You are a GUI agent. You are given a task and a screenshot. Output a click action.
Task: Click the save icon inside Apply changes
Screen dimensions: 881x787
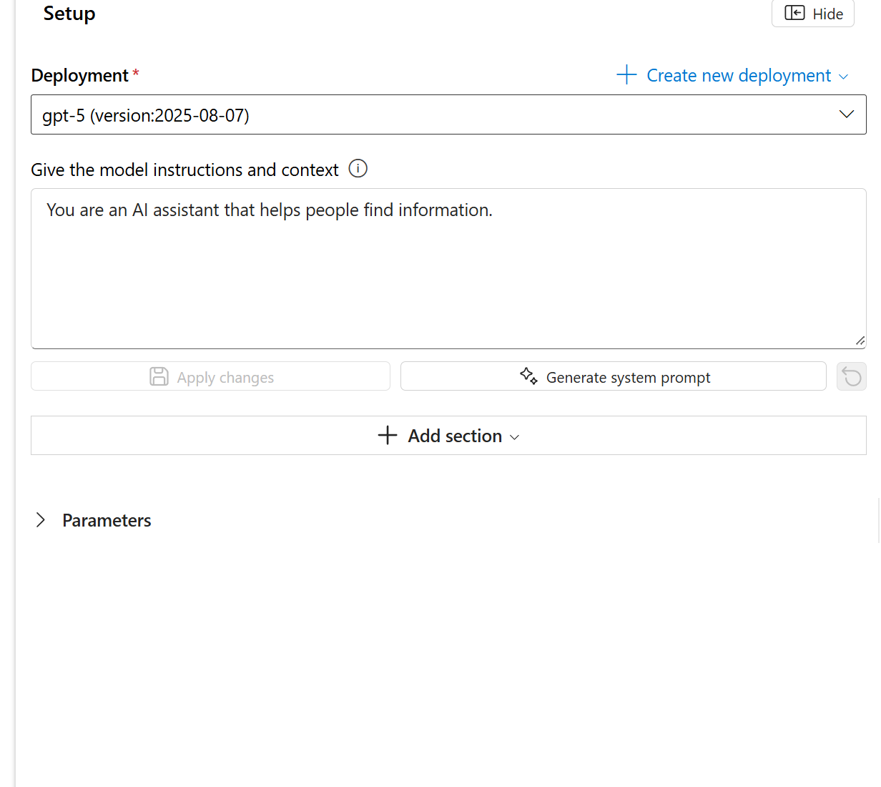159,376
